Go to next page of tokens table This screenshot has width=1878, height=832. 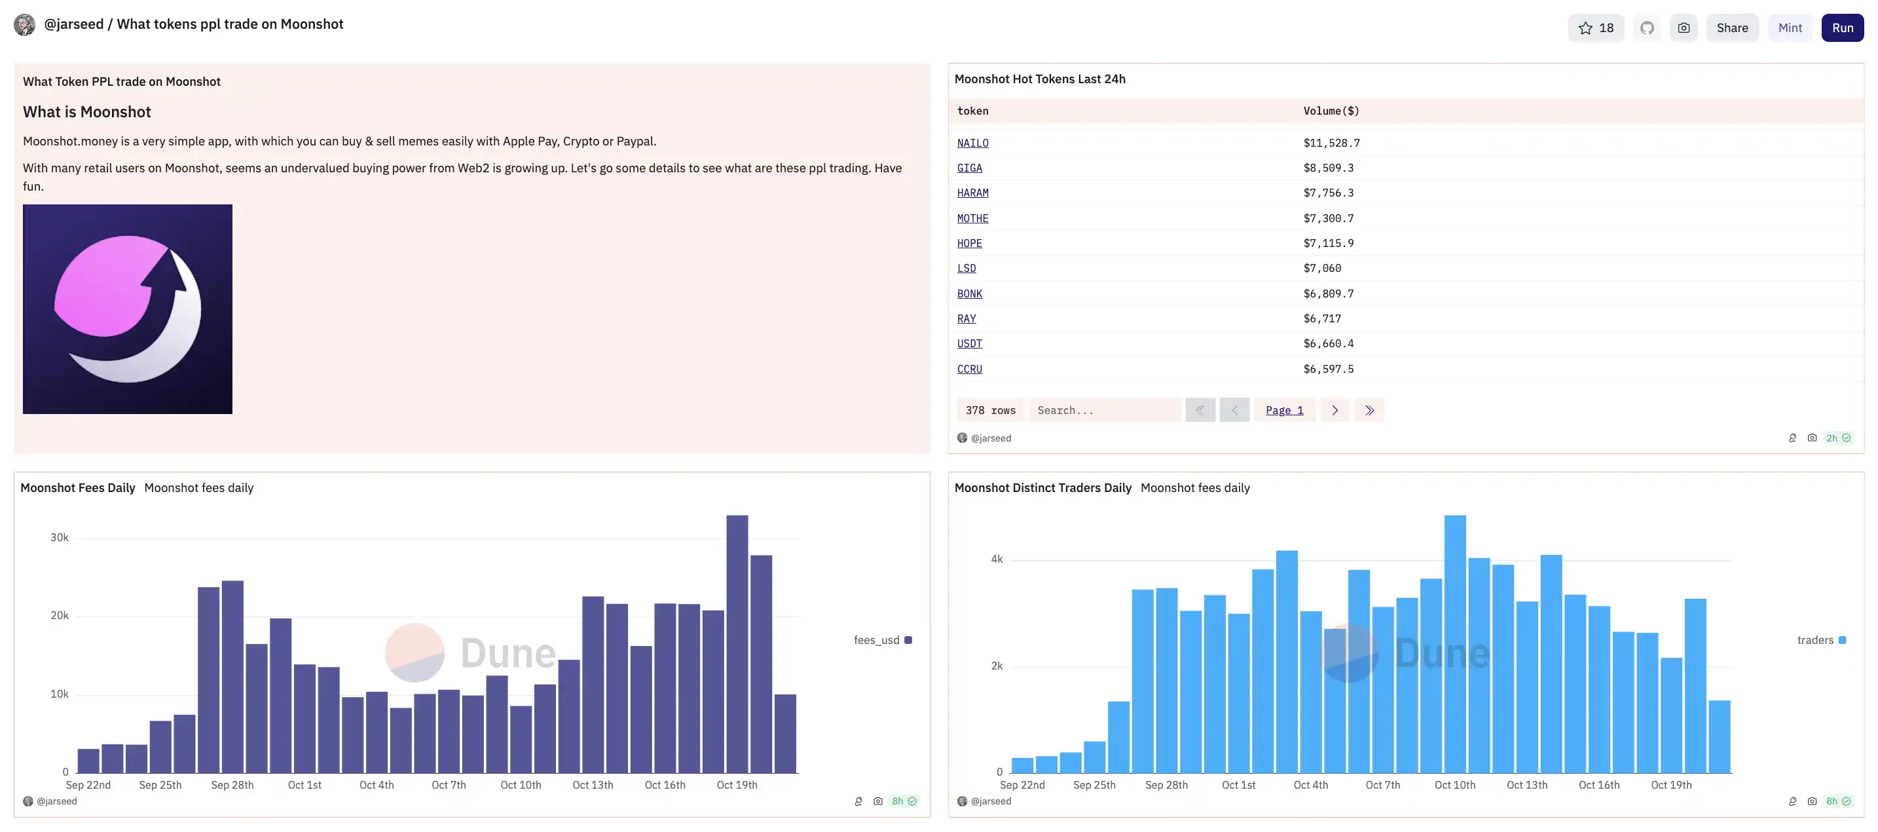click(x=1334, y=411)
